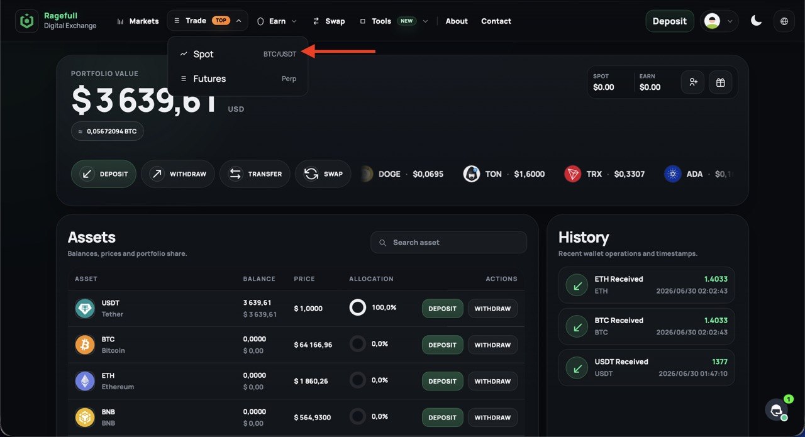
Task: Click the ETH Received history arrow icon
Action: coord(577,285)
